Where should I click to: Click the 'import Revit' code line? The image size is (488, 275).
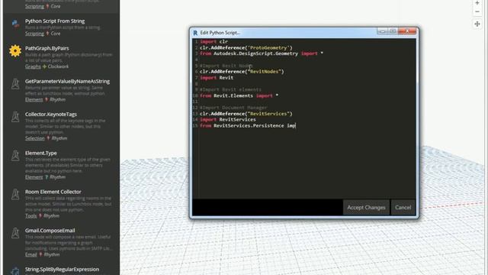(x=217, y=78)
